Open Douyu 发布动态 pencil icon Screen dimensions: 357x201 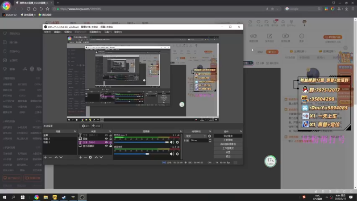[270, 36]
